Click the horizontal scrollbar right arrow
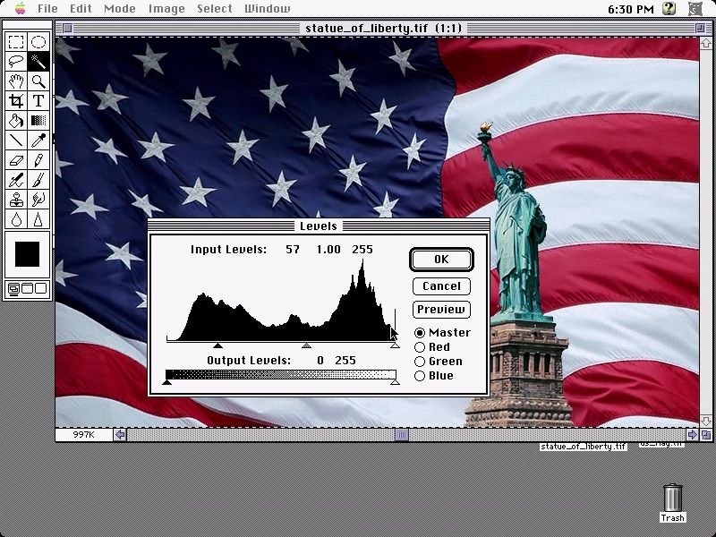Screen dimensions: 716x537 (x=692, y=434)
